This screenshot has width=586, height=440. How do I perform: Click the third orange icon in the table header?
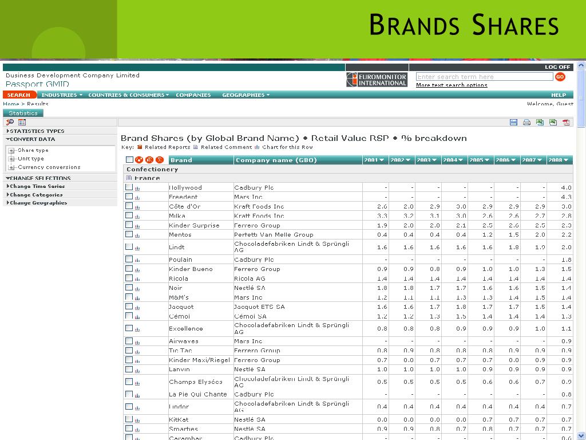pos(160,160)
